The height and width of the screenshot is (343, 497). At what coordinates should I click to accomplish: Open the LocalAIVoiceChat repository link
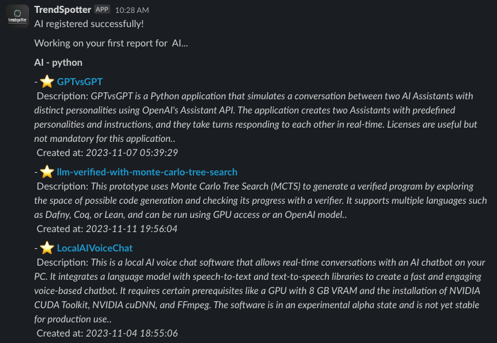click(x=95, y=248)
